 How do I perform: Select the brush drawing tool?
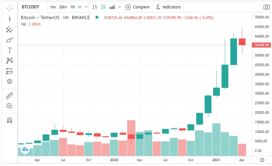tap(9, 40)
